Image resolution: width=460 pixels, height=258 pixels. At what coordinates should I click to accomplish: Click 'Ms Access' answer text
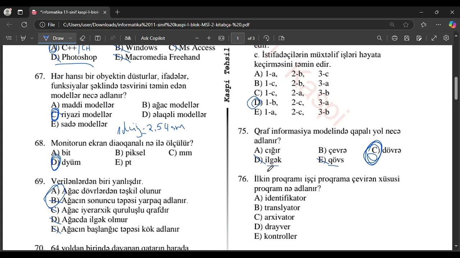coord(197,48)
